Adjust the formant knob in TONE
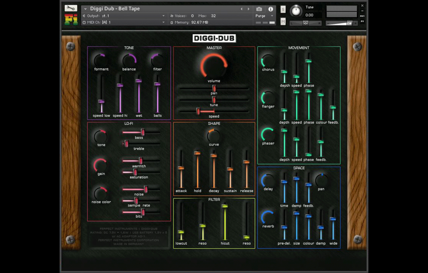The width and height of the screenshot is (428, 273). [x=101, y=61]
